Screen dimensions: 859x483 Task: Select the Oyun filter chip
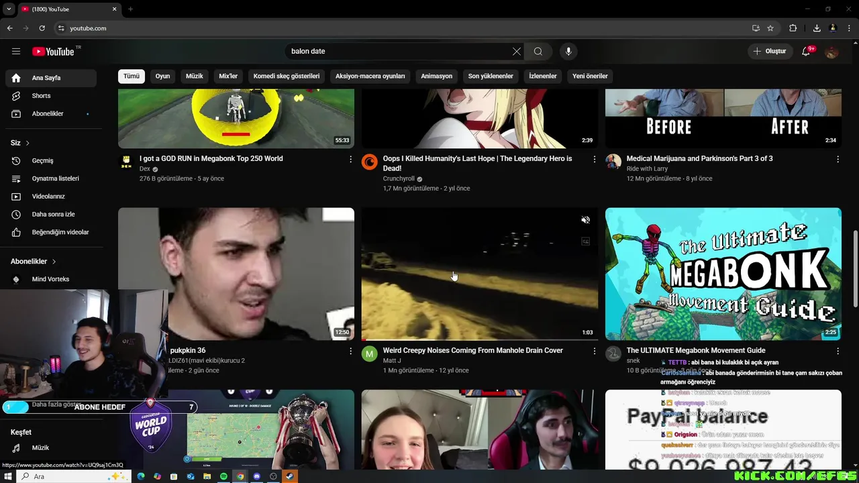point(163,76)
